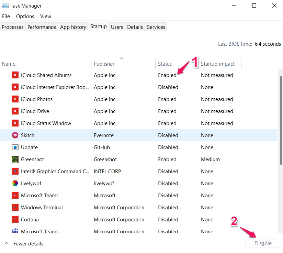Switch to the App history tab
This screenshot has width=283, height=253.
(73, 27)
